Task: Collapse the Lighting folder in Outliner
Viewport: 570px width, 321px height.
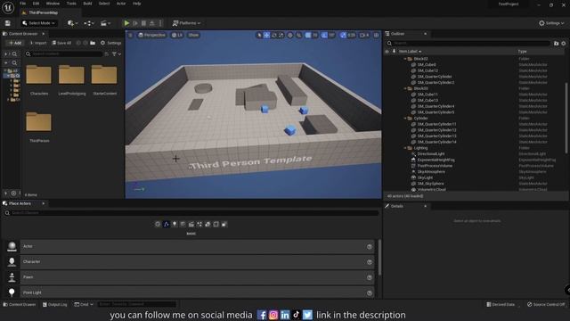Action: coord(405,148)
